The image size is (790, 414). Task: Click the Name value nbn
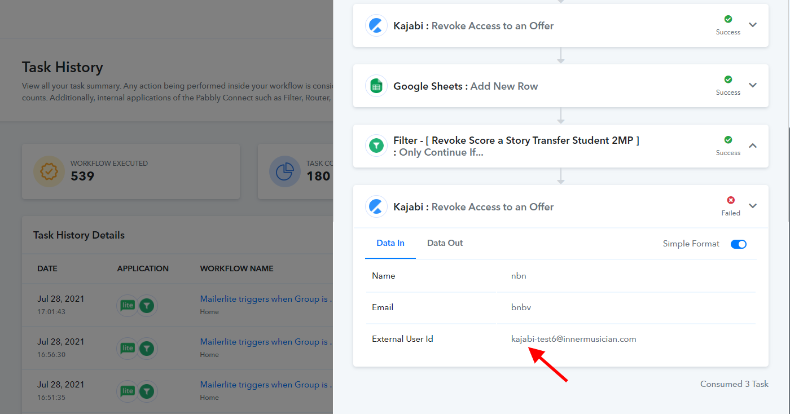[x=519, y=276]
